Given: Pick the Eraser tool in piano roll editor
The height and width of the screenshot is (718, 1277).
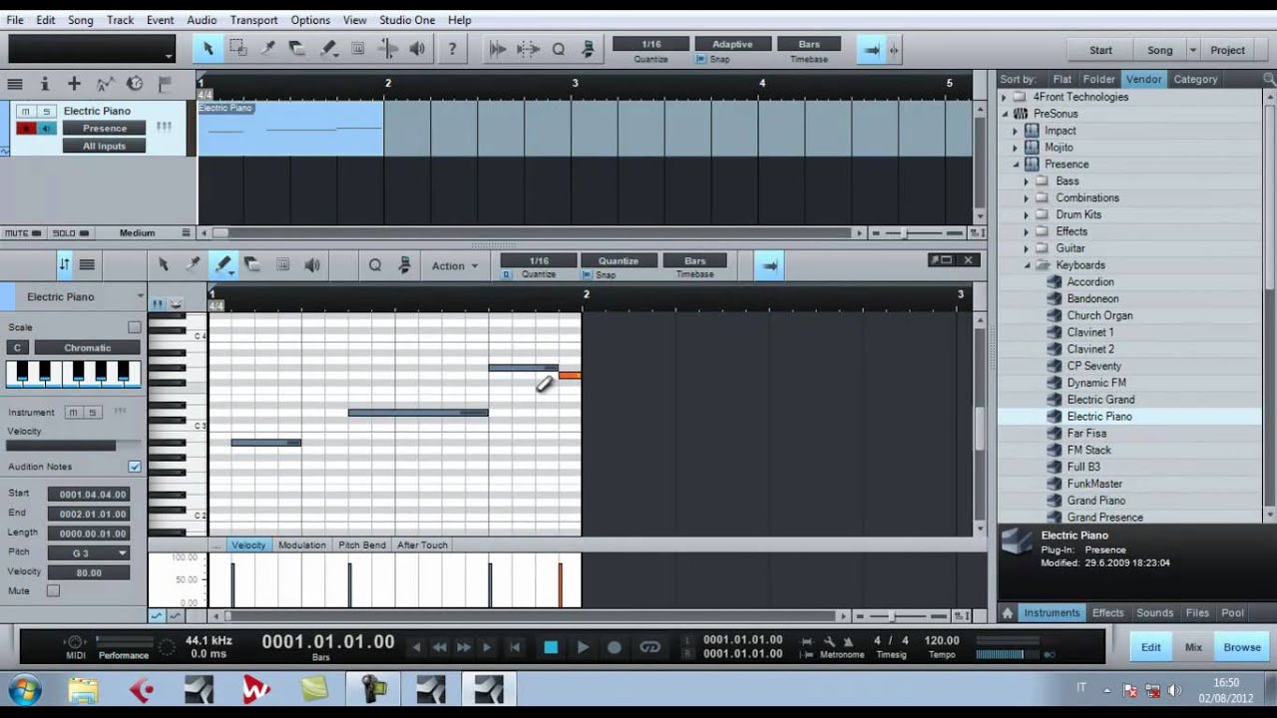Looking at the screenshot, I should point(252,265).
